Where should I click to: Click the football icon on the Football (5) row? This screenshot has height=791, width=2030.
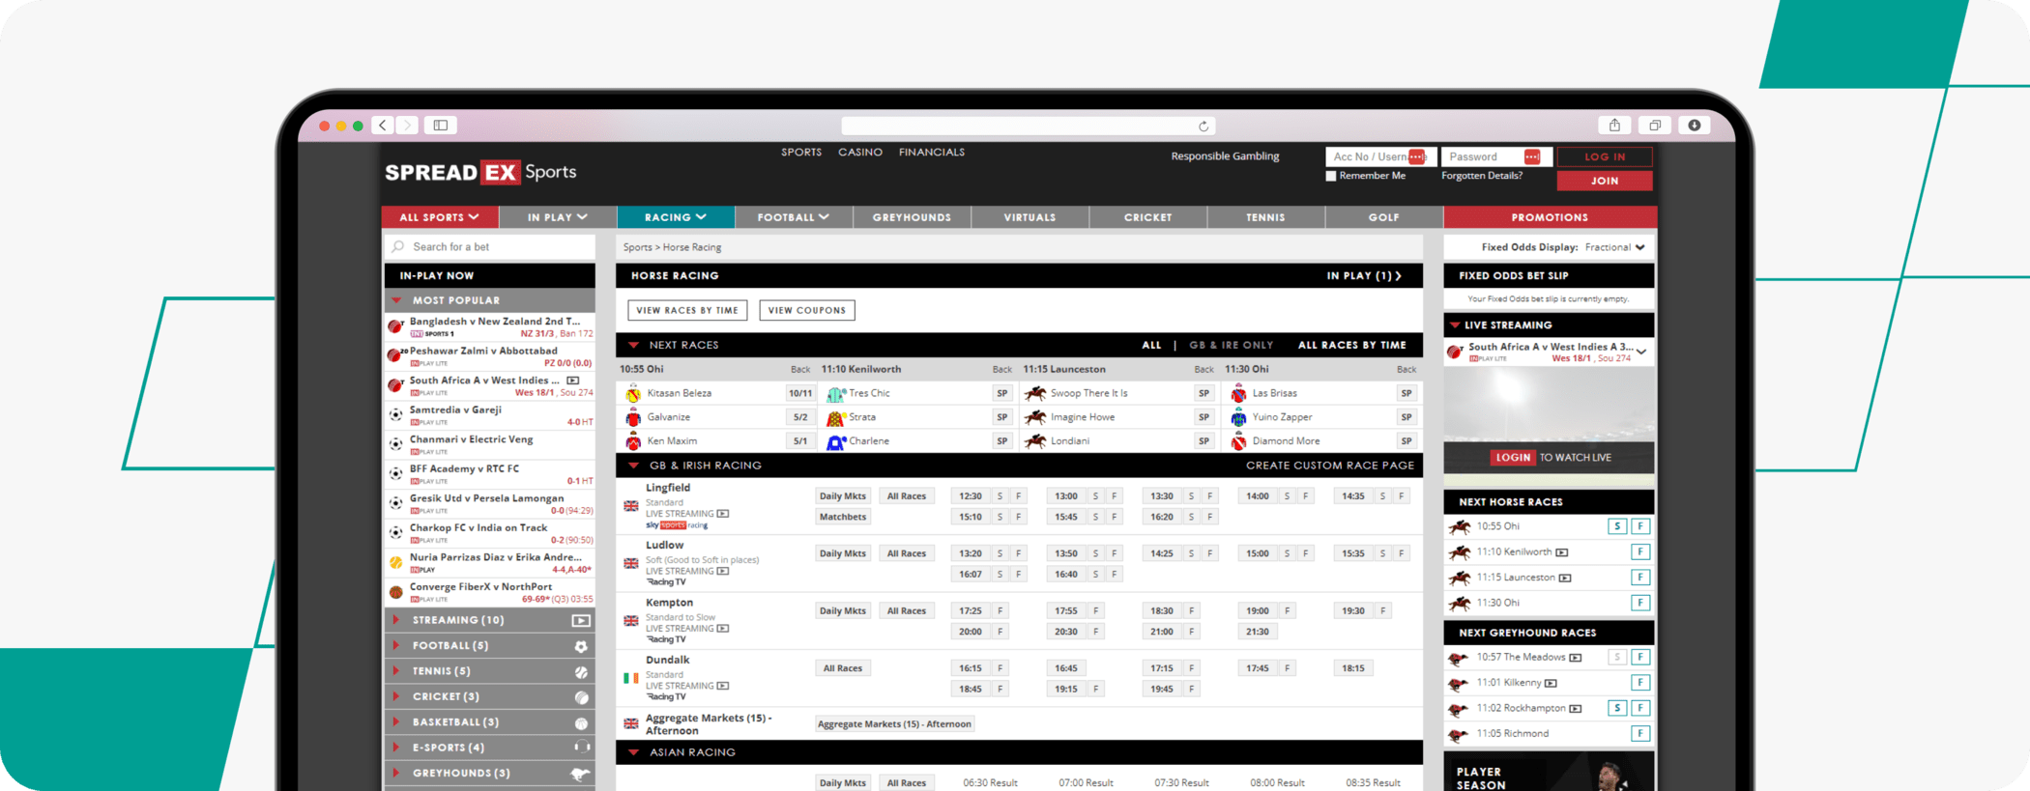tap(581, 646)
